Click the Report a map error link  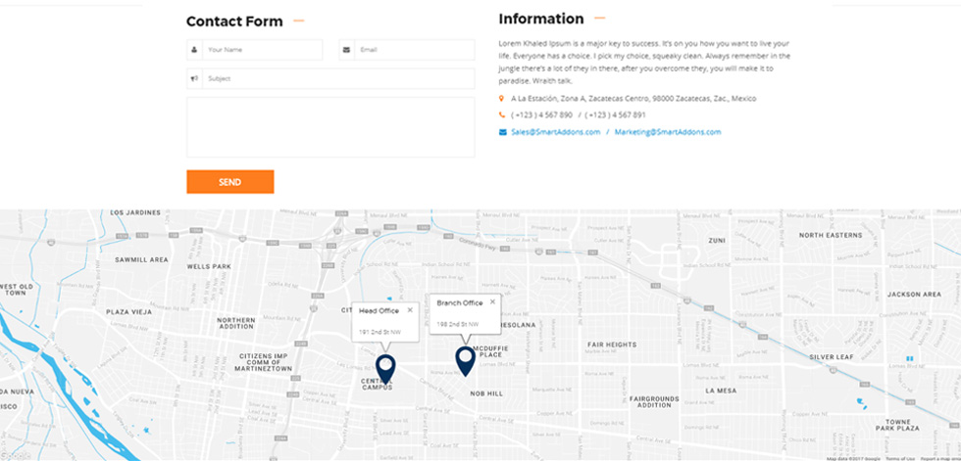pos(940,458)
